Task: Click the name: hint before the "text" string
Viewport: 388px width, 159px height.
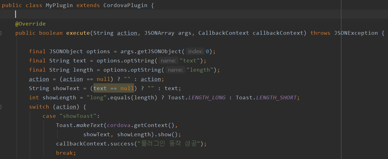Action: pyautogui.click(x=168, y=61)
